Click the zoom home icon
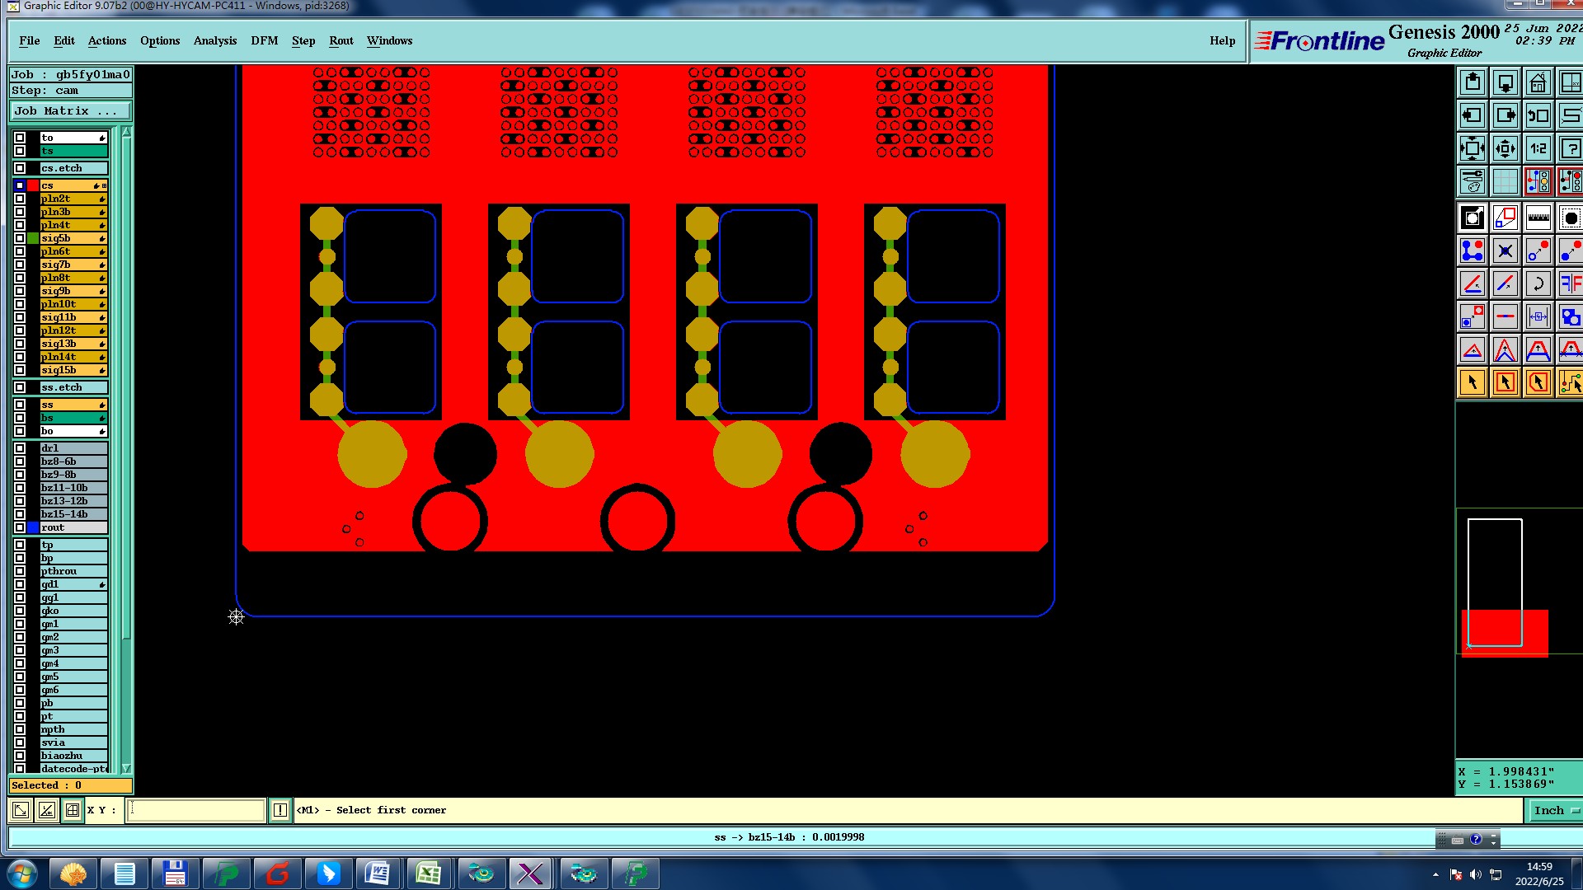Viewport: 1583px width, 890px height. tap(1538, 83)
